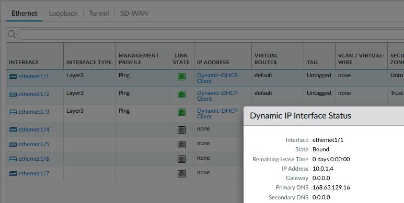
Task: Click the green link state icon for ethernet1/1
Action: pyautogui.click(x=182, y=77)
